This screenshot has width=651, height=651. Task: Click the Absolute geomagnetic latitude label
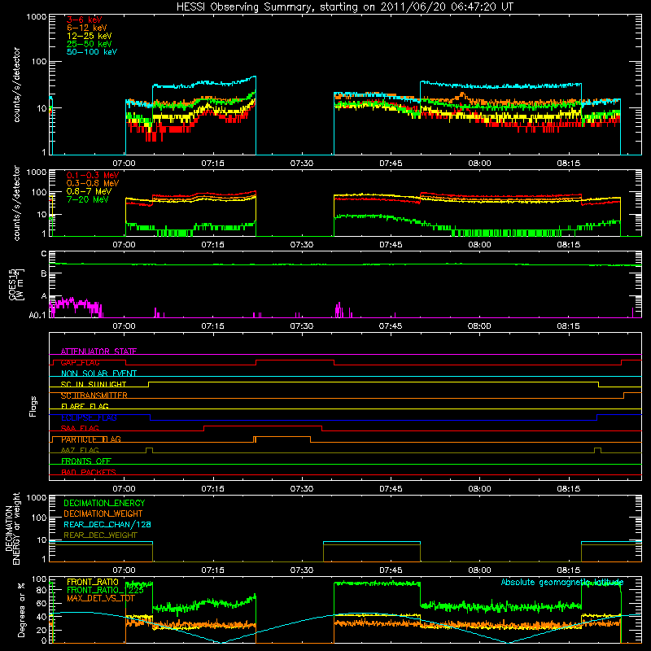tap(562, 582)
